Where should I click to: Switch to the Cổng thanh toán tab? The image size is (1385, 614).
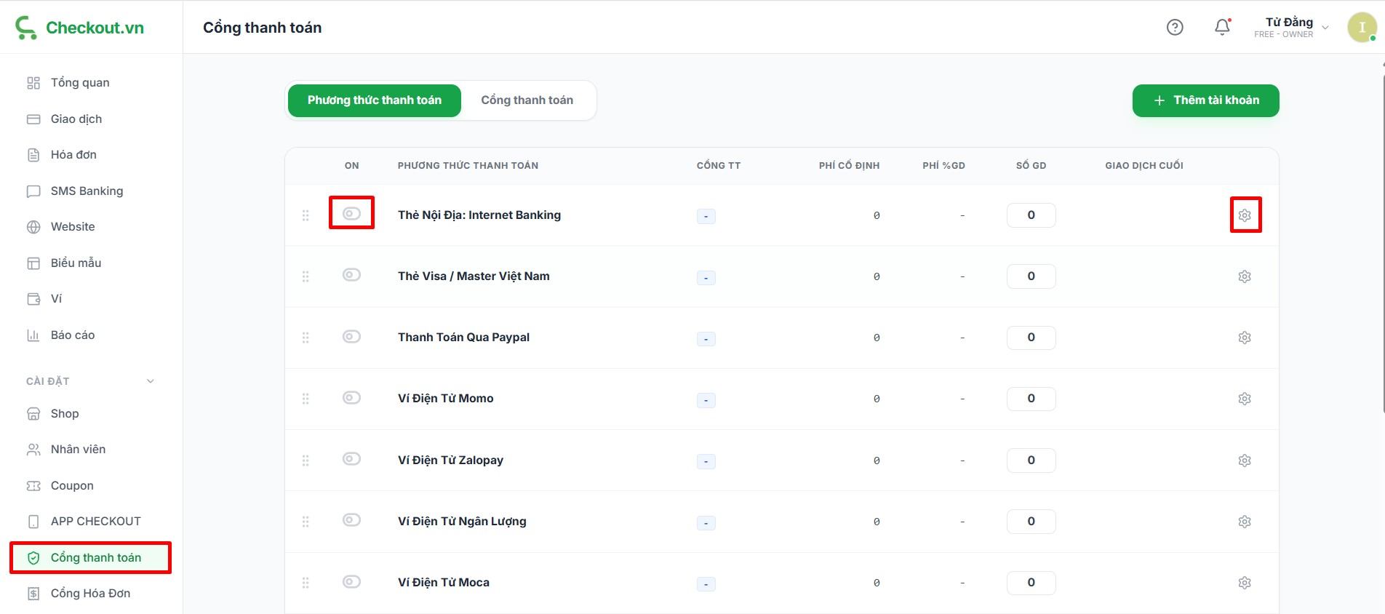pyautogui.click(x=527, y=100)
